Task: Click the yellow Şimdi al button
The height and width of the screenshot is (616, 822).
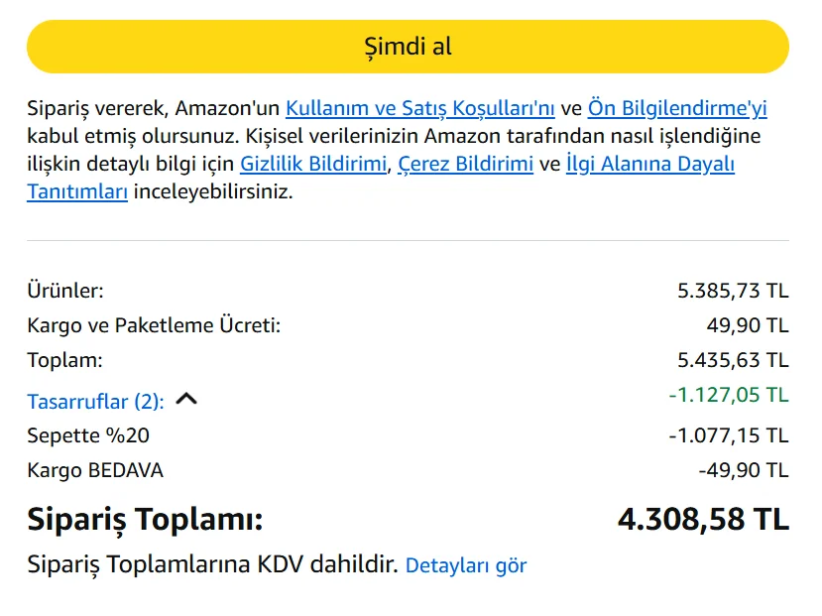Action: click(408, 47)
